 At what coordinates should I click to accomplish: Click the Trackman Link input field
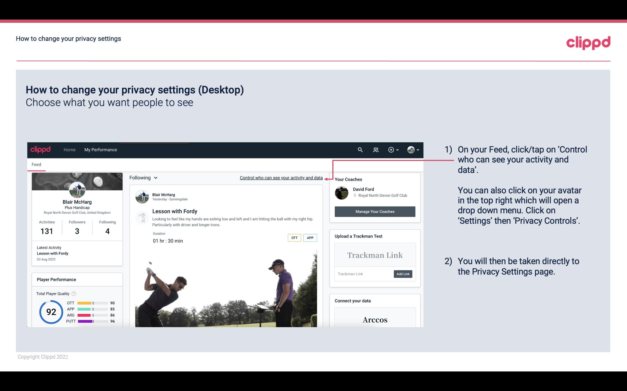tap(363, 274)
